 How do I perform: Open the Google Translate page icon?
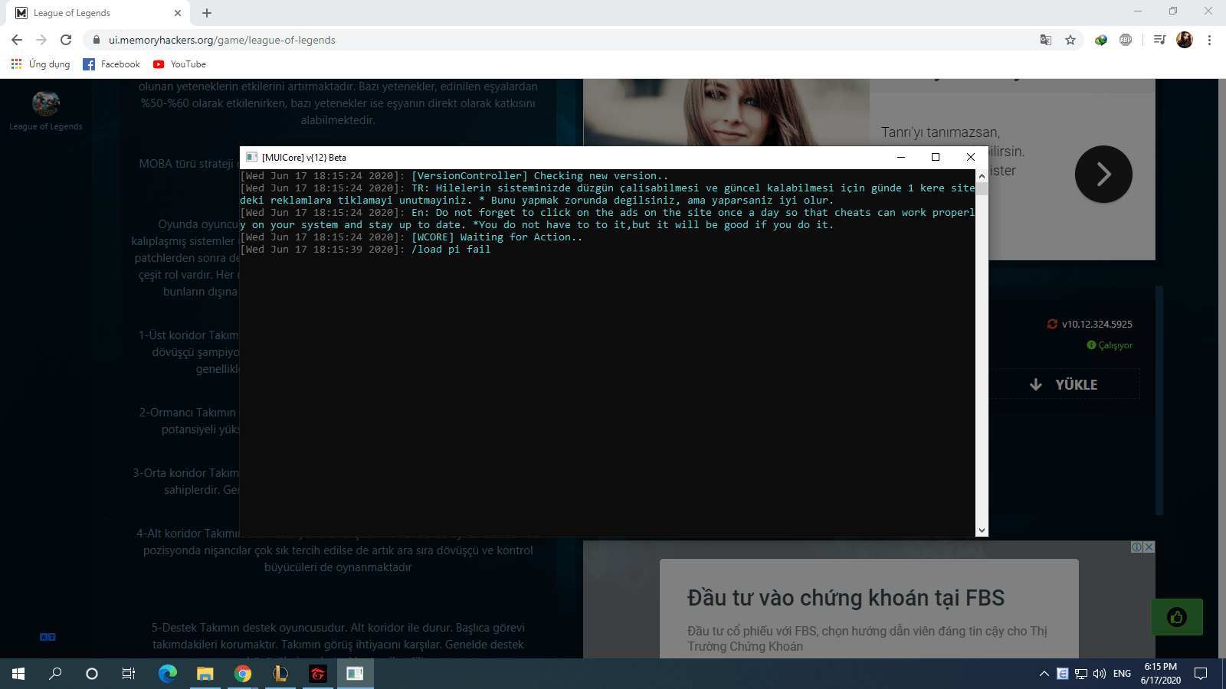coord(1046,40)
